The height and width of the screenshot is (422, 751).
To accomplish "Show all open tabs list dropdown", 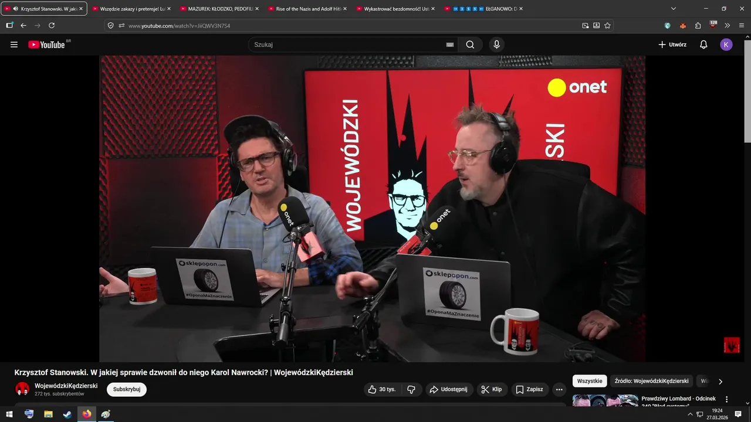I will click(x=674, y=9).
